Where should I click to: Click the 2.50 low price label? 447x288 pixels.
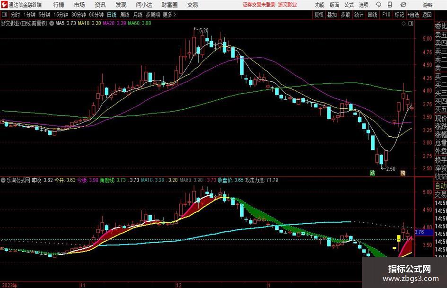[x=391, y=169]
